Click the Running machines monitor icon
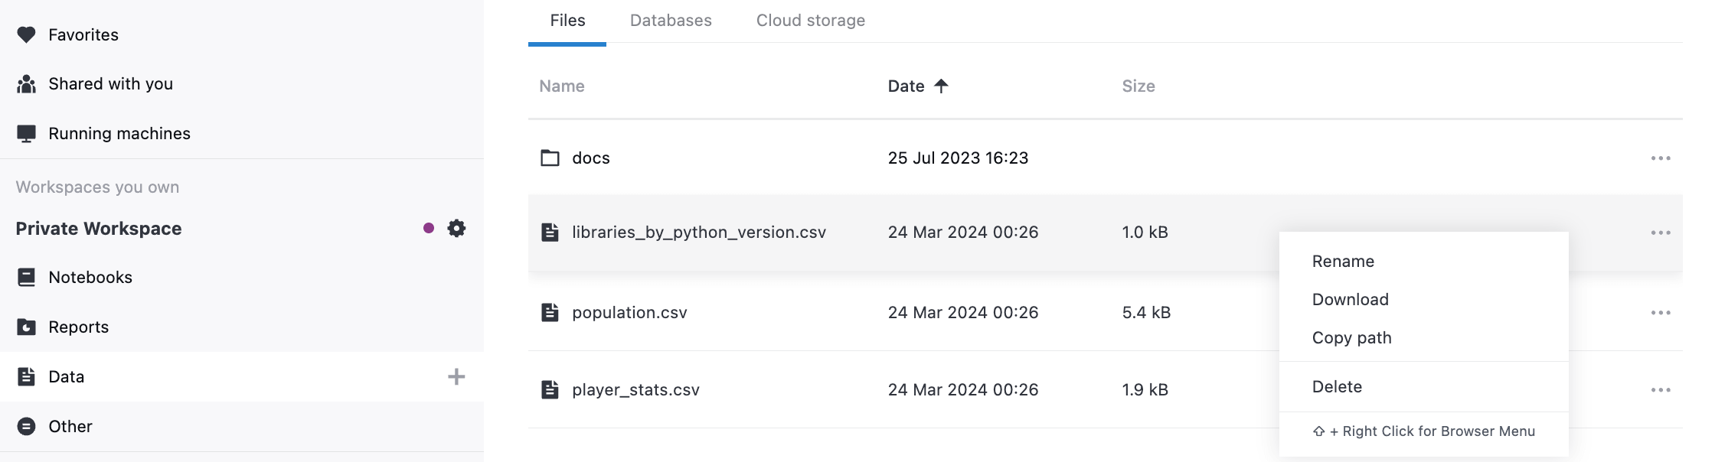This screenshot has width=1715, height=462. coord(26,134)
